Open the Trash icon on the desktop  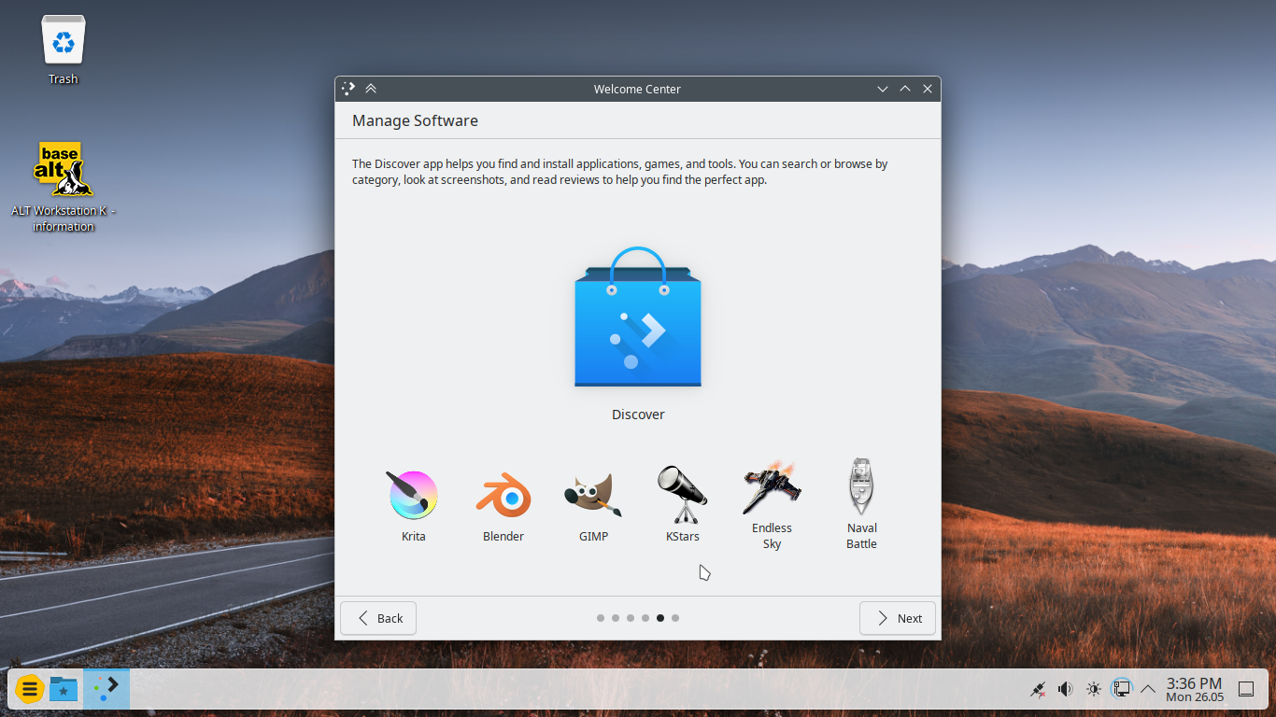(64, 41)
